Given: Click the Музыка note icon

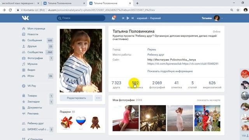Looking at the screenshot, I should 24,64.
